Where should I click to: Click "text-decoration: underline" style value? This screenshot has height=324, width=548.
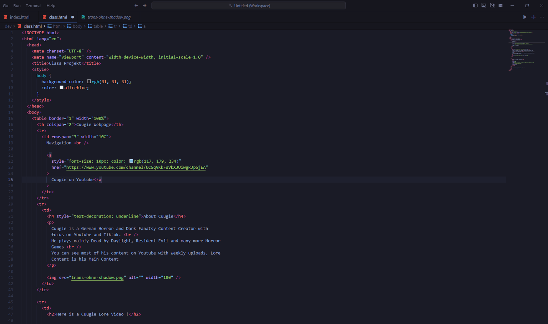pyautogui.click(x=106, y=216)
